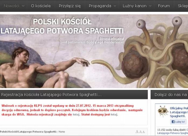Select the smallest 'A' font size icon

click(x=144, y=132)
